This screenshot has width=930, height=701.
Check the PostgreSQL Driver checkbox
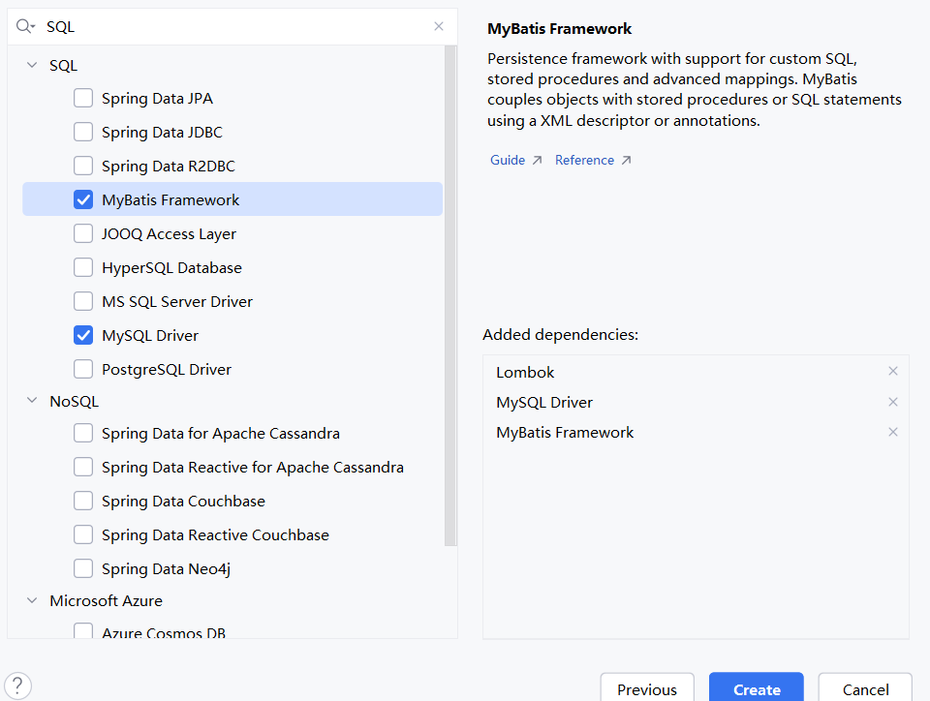coord(84,369)
